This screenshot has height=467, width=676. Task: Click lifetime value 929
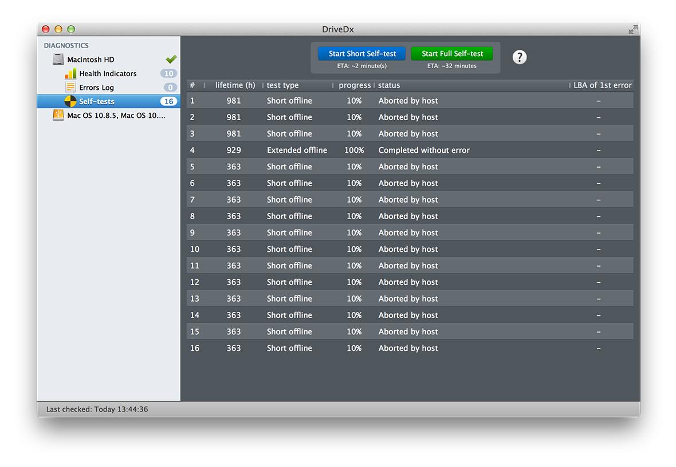coord(234,151)
